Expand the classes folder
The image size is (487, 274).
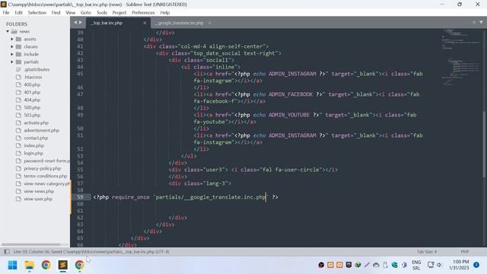point(12,46)
